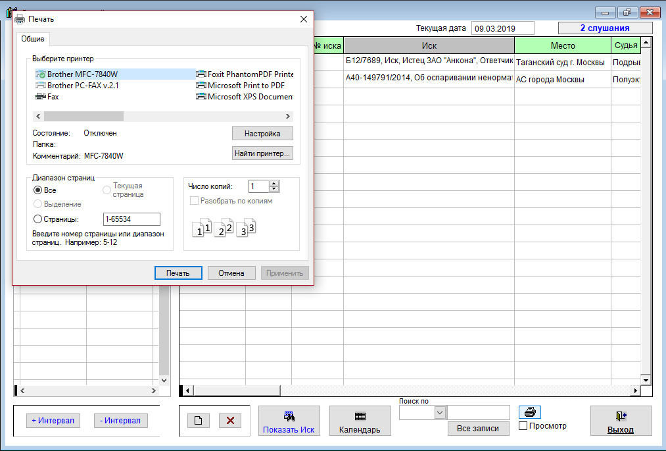666x451 pixels.
Task: Click the printer list right scroll arrow
Action: pos(288,116)
